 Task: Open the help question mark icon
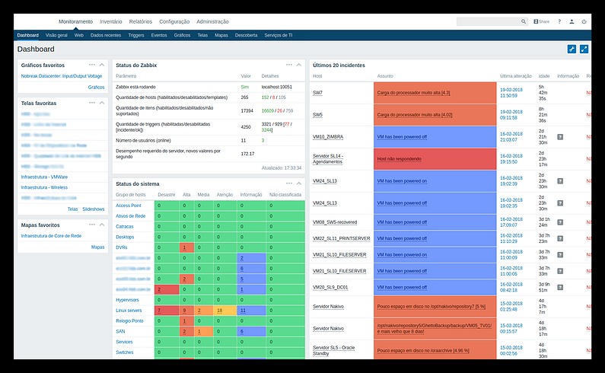pos(559,22)
